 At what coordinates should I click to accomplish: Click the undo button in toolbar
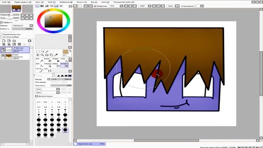tap(75, 6)
